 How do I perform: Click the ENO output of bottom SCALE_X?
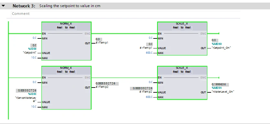pos(203,77)
